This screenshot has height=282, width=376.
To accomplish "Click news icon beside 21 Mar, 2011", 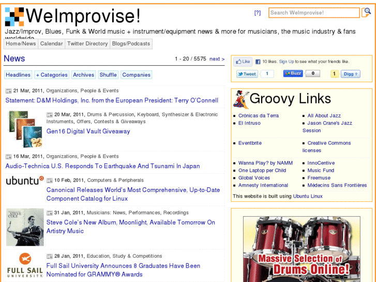I will pos(9,91).
